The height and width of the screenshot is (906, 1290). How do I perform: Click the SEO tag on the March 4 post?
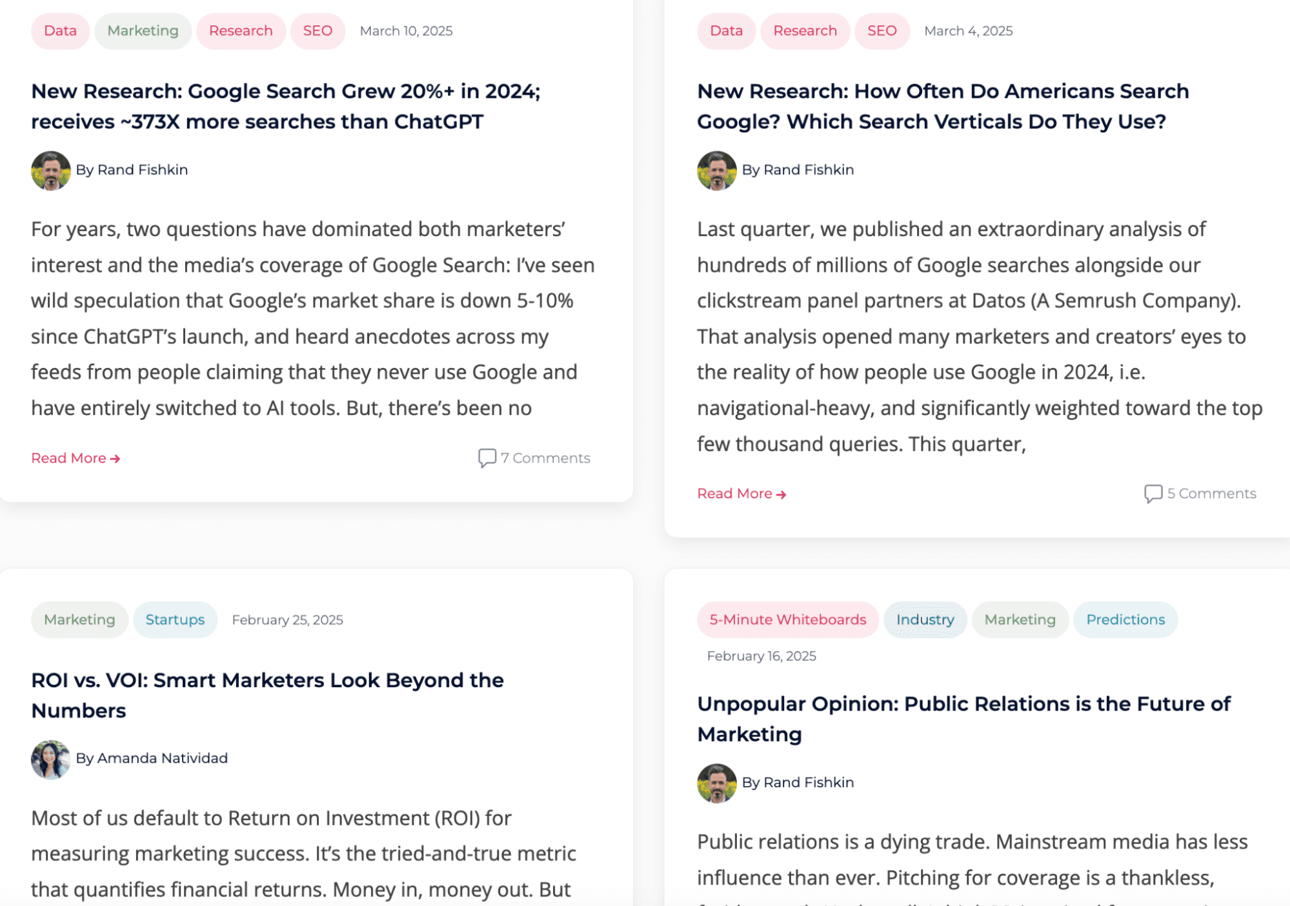click(x=882, y=31)
